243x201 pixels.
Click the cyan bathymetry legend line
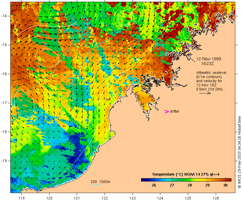tap(96, 184)
